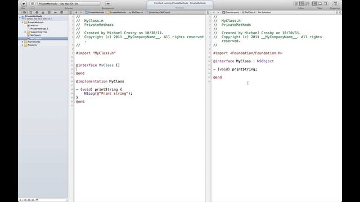The width and height of the screenshot is (360, 202).
Task: Click the Add file plus button in navigator
Action: coord(20,200)
